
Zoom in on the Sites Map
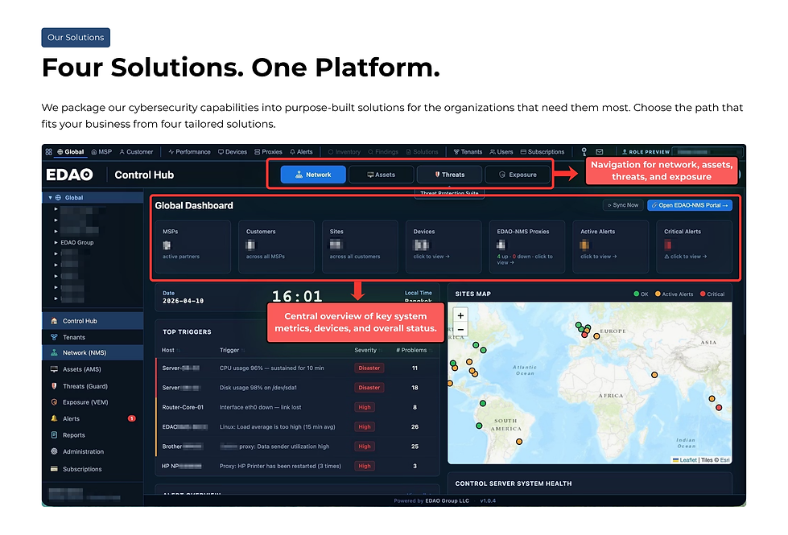coord(460,315)
